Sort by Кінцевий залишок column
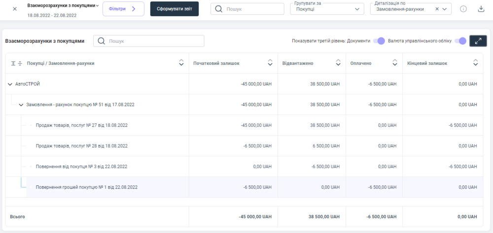This screenshot has height=233, width=493. [475, 63]
